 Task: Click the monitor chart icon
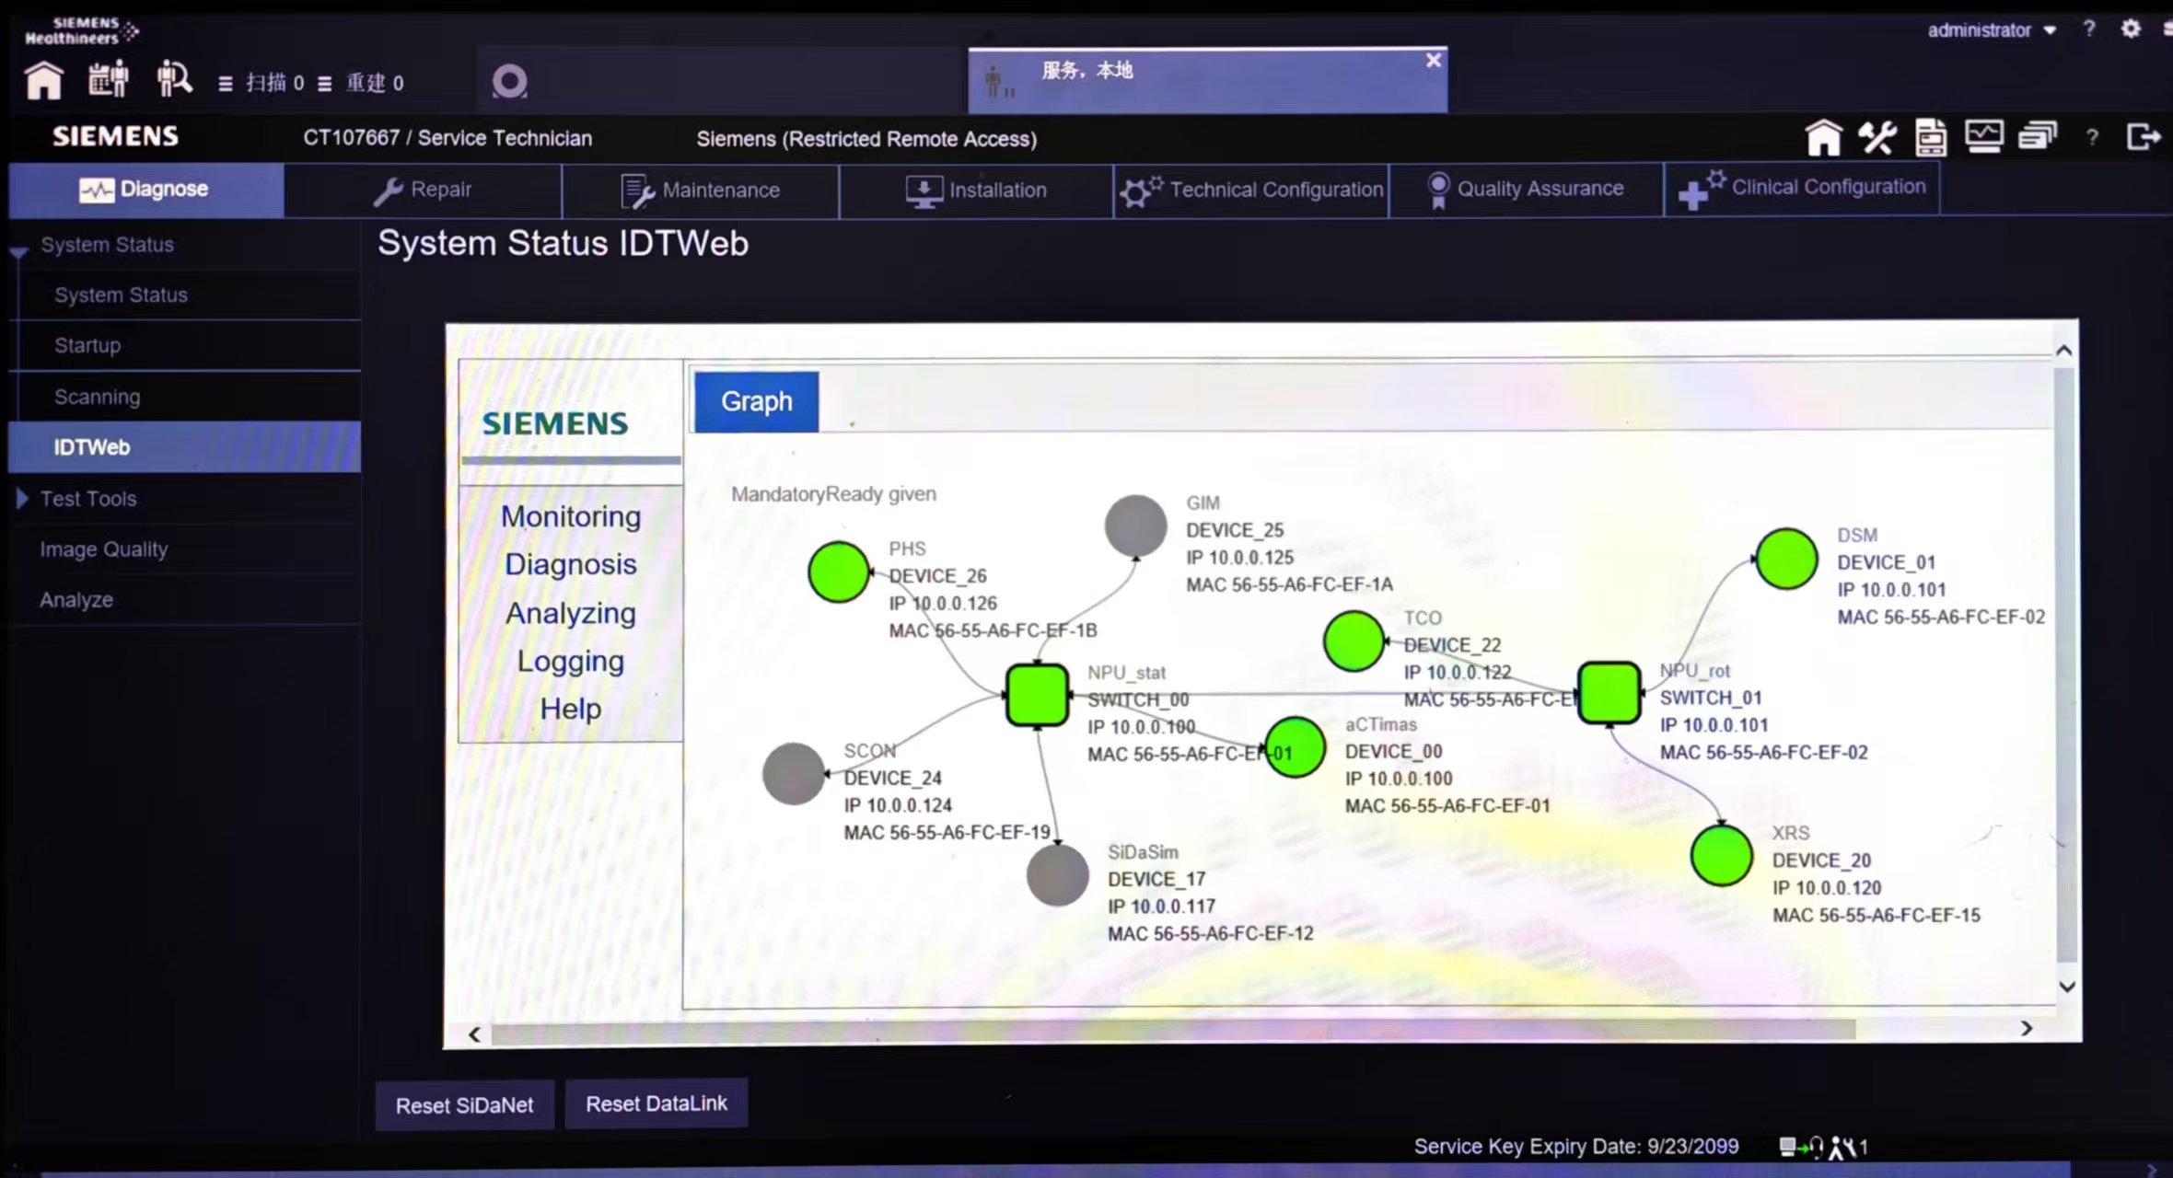[x=1983, y=137]
